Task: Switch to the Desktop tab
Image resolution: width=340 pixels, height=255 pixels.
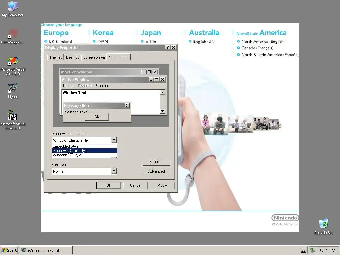Action: click(x=73, y=57)
